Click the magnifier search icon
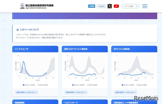162x104 pixels. coord(136,6)
